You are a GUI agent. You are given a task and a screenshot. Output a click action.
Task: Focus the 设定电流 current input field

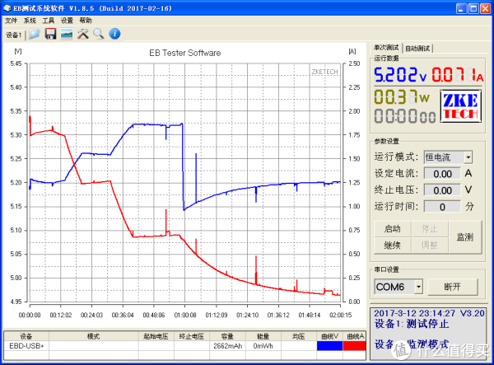[442, 174]
